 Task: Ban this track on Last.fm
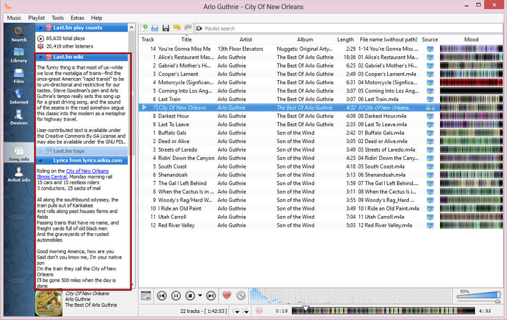tap(241, 296)
